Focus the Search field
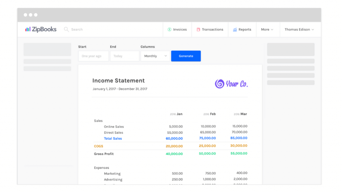The width and height of the screenshot is (342, 192). pos(77,29)
